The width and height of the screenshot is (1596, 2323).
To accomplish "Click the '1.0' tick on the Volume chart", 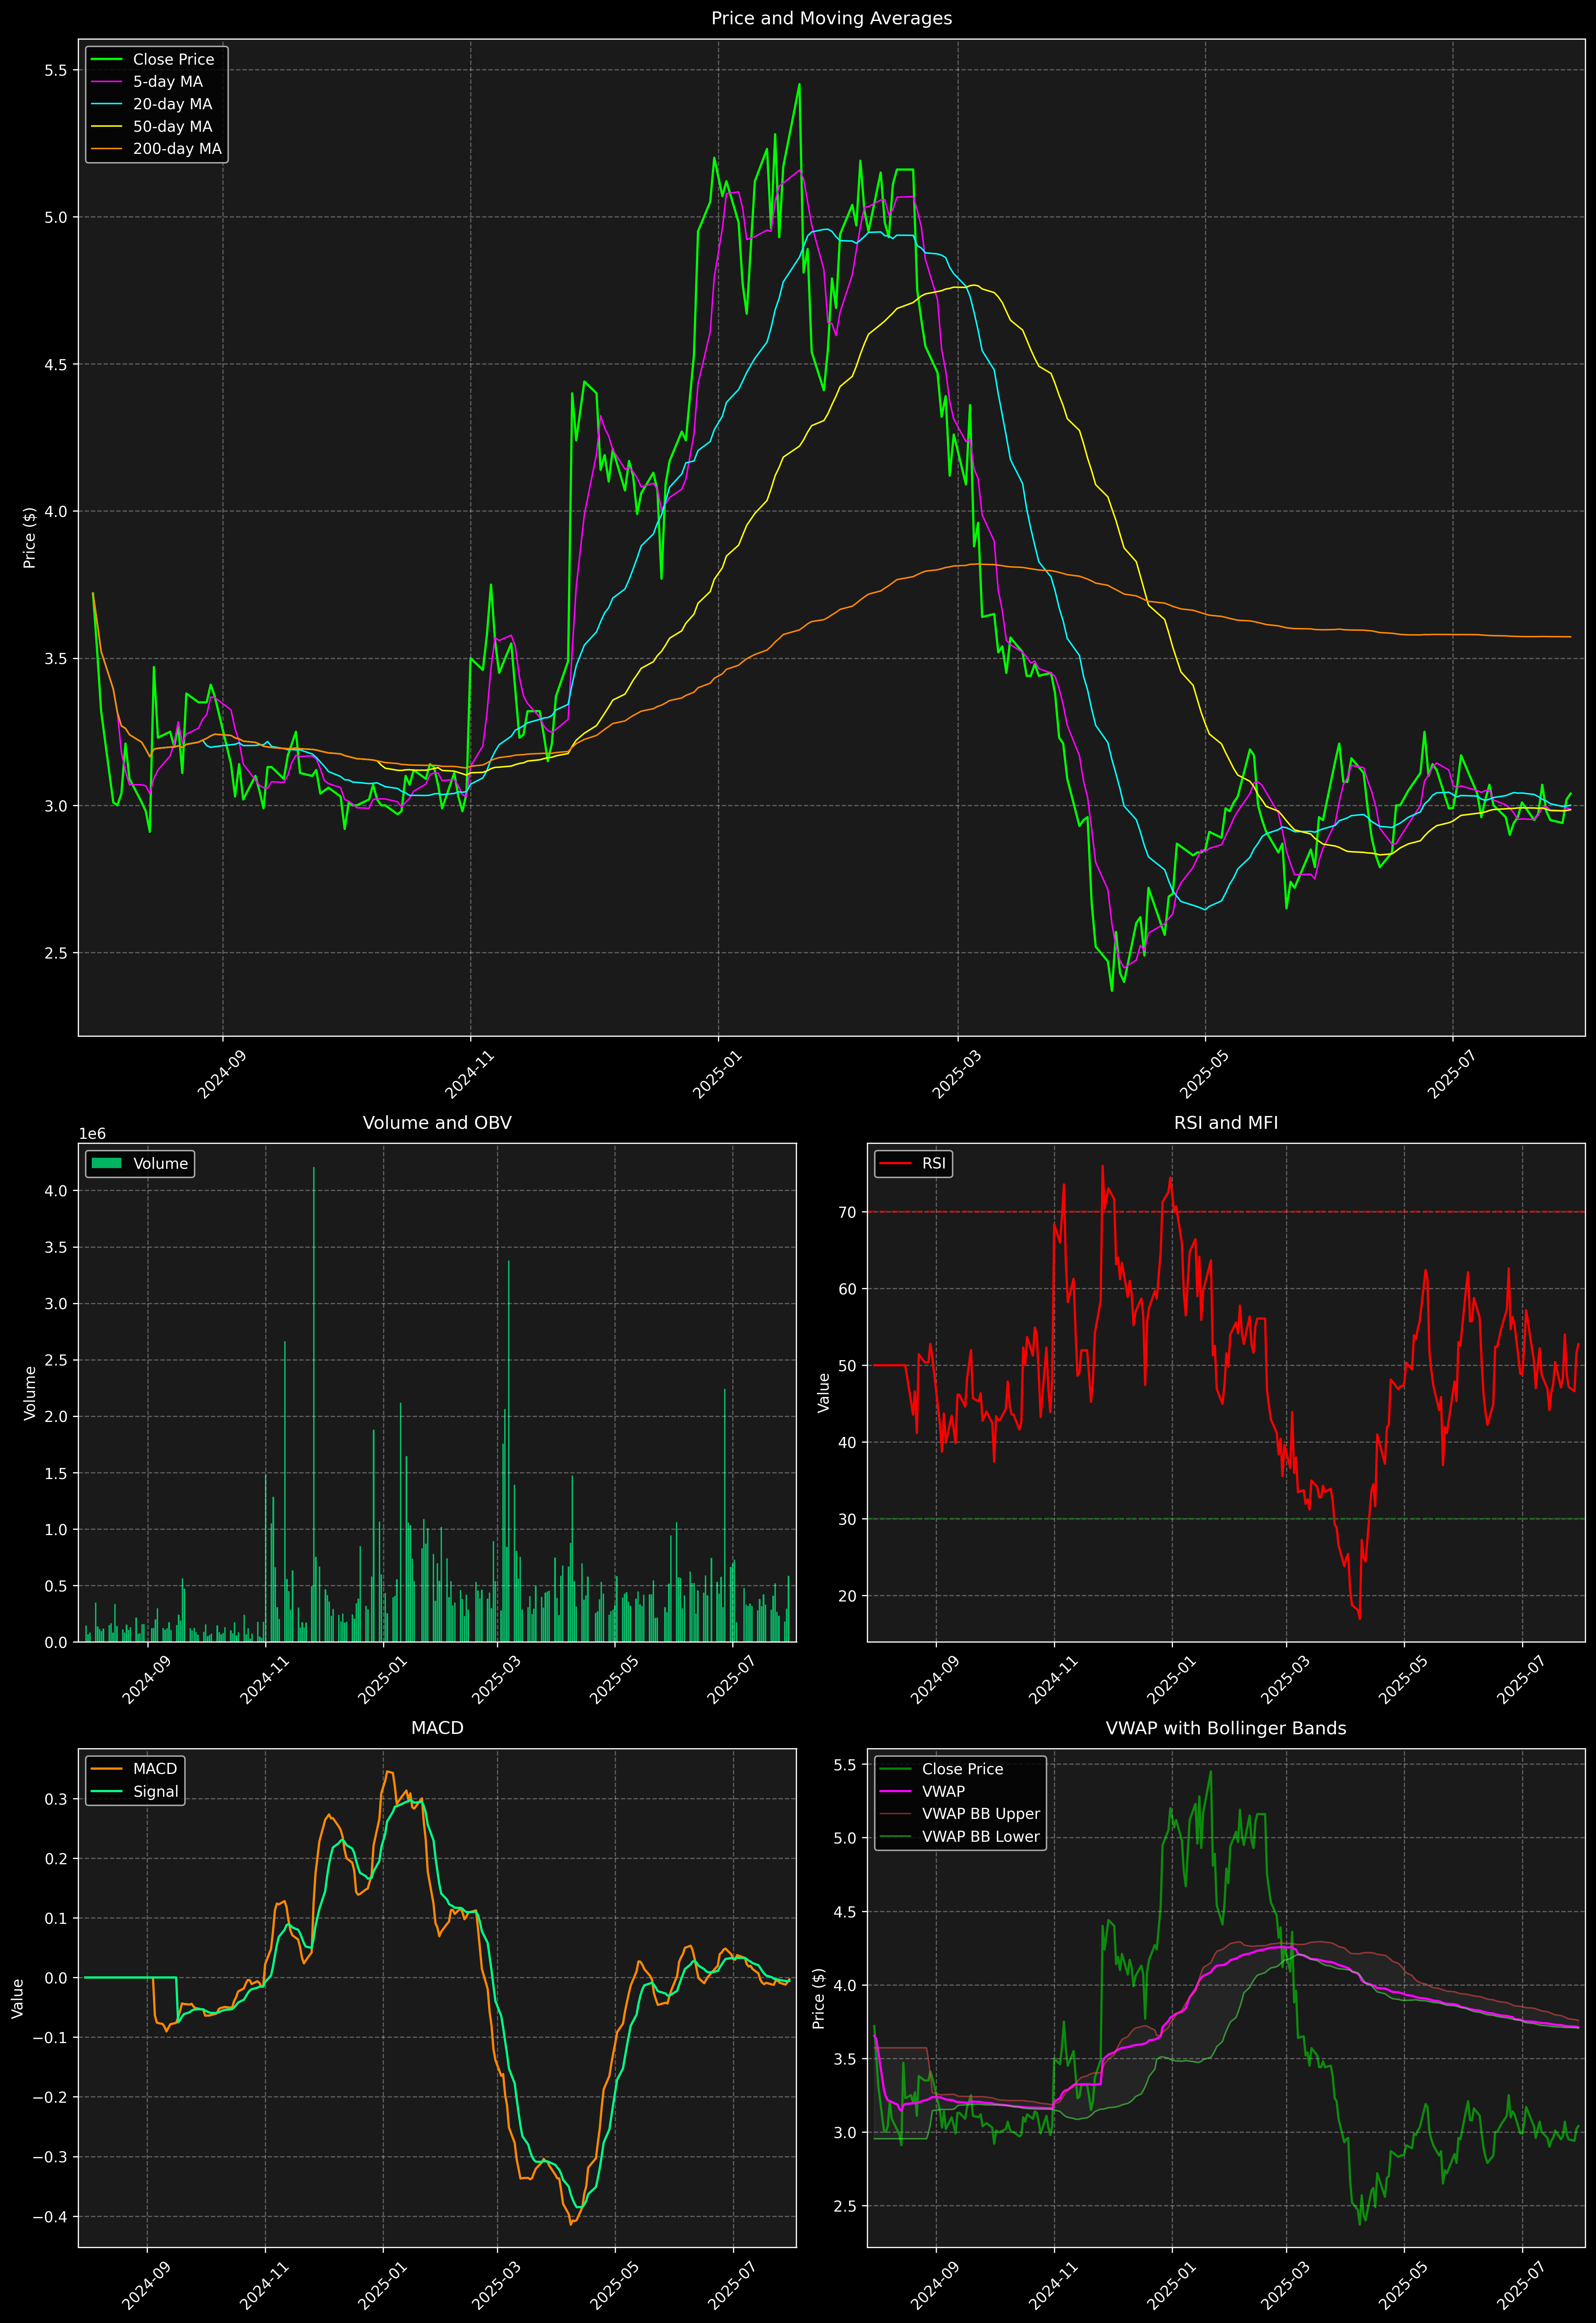I will pos(56,1529).
